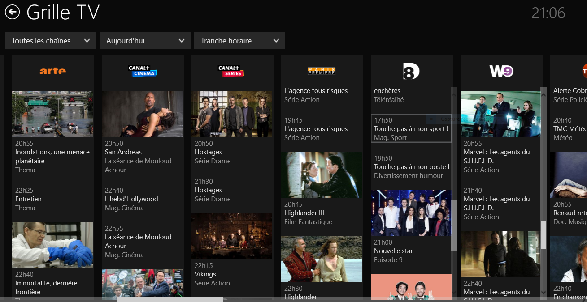Go back using the arrow icon
This screenshot has width=587, height=302.
point(13,12)
